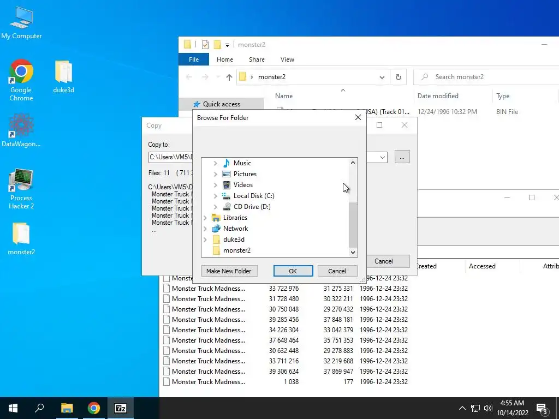Click the folder tree scrollbar thumb
559x419 pixels.
pyautogui.click(x=353, y=224)
